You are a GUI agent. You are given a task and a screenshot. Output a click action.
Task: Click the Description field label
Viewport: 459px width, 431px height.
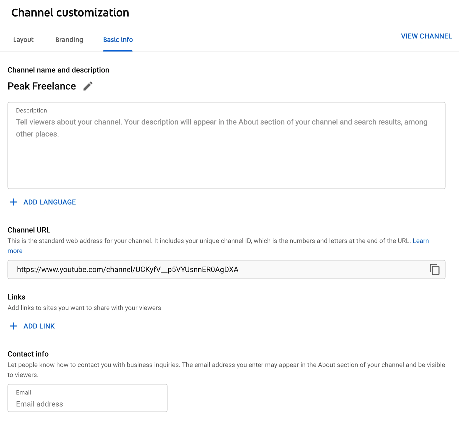point(31,110)
